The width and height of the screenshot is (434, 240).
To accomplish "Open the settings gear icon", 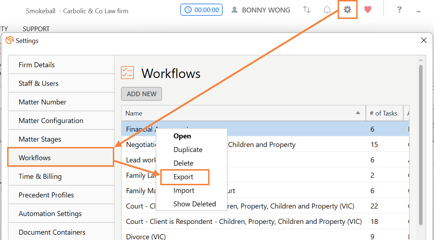I will tap(347, 10).
